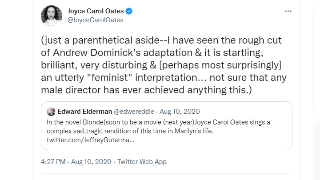320x180 pixels.
Task: Follow the twitter.com/JeffreyGuterma link
Action: (x=90, y=140)
